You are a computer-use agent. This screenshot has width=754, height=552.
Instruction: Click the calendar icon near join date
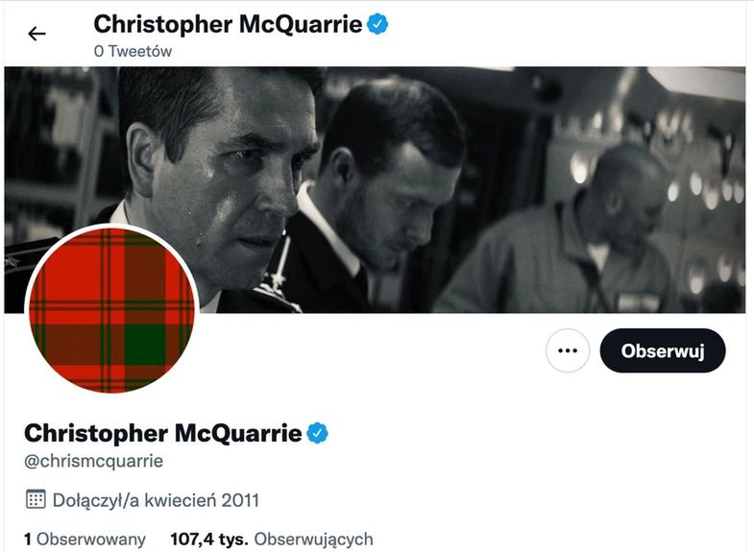pos(36,500)
